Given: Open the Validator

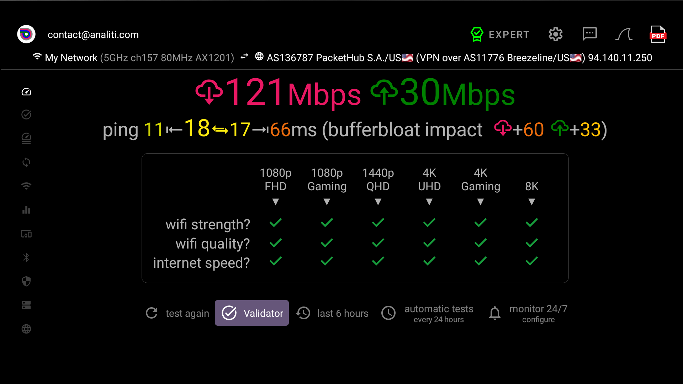Looking at the screenshot, I should [252, 313].
